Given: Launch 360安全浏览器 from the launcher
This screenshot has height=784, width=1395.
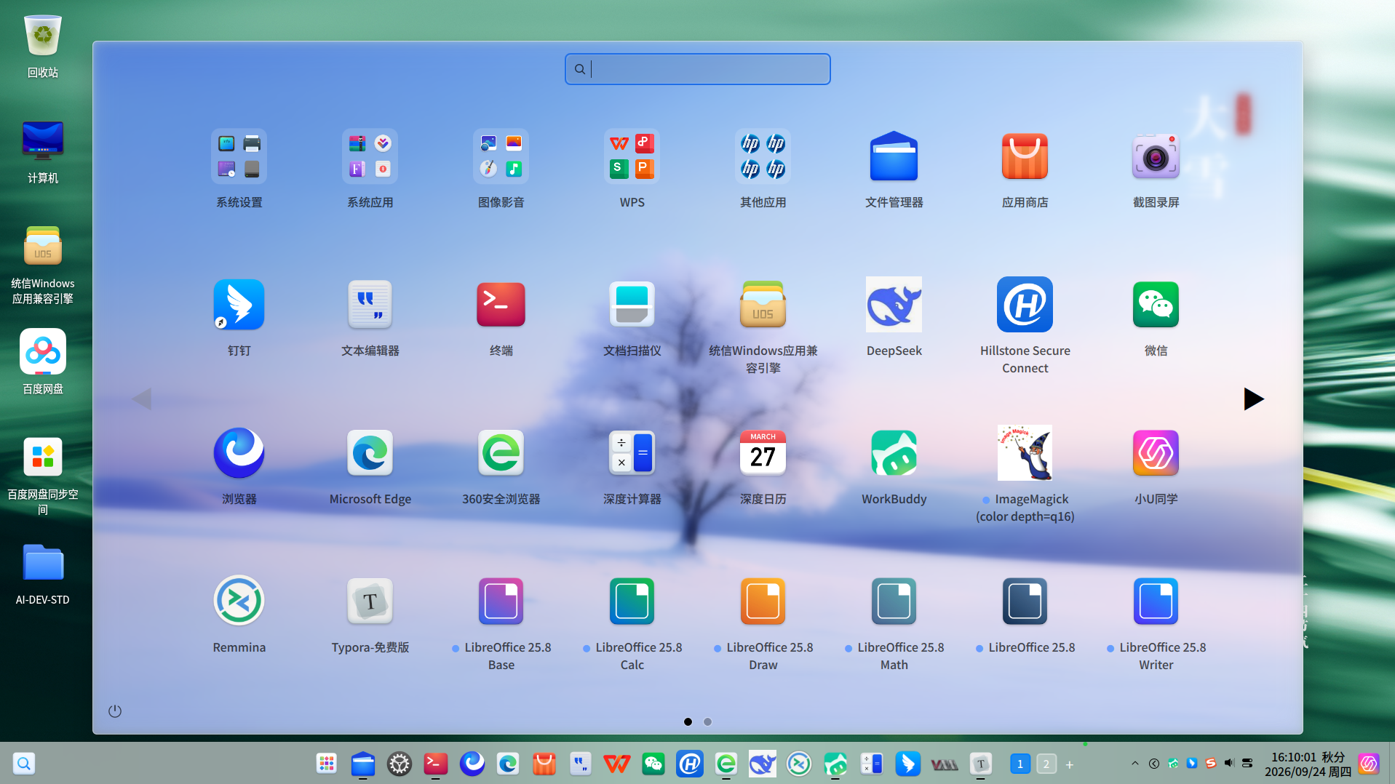Looking at the screenshot, I should (x=501, y=453).
